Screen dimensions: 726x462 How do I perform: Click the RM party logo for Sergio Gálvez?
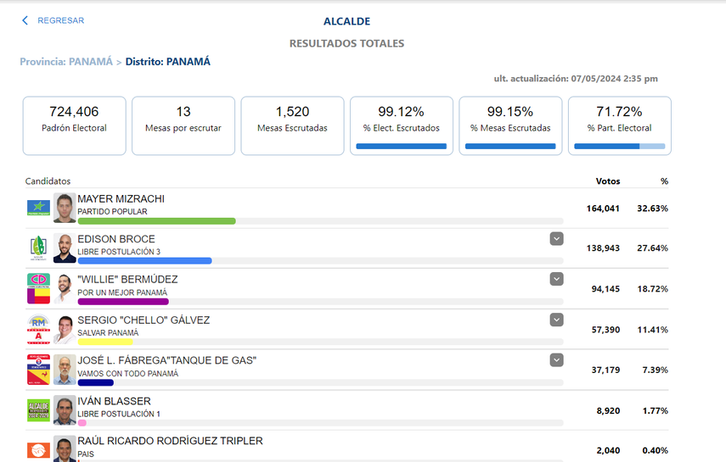38,329
